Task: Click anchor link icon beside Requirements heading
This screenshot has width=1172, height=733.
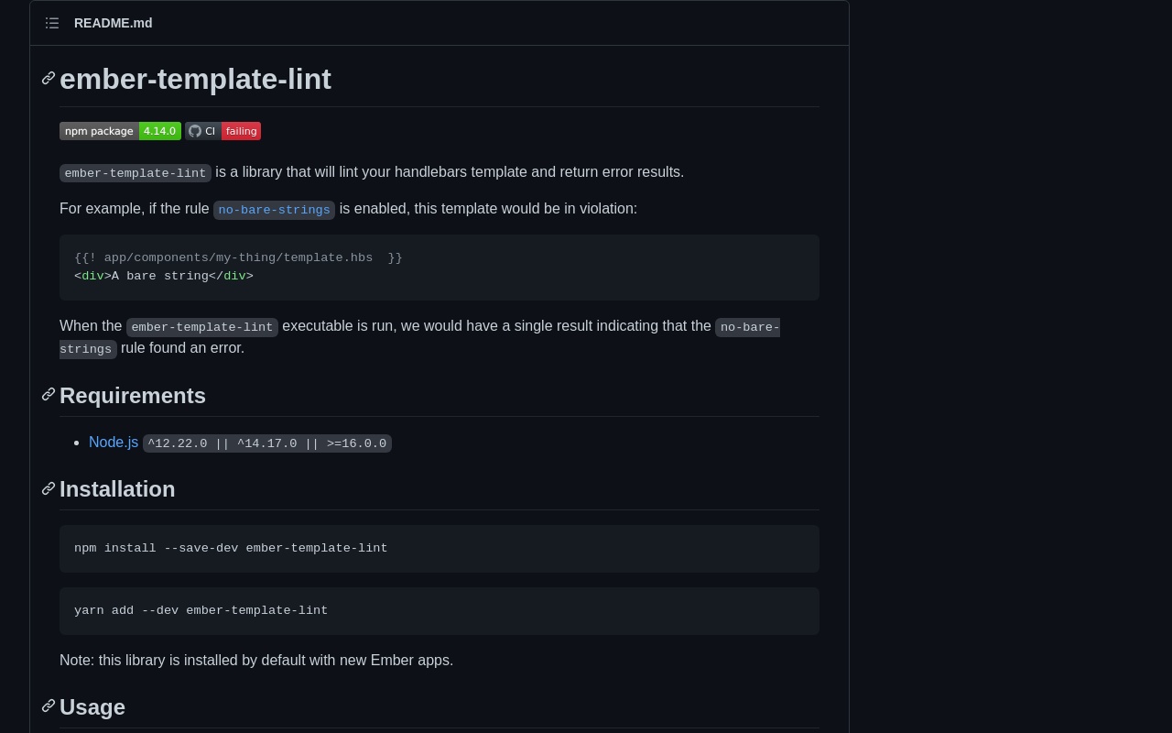Action: (49, 395)
